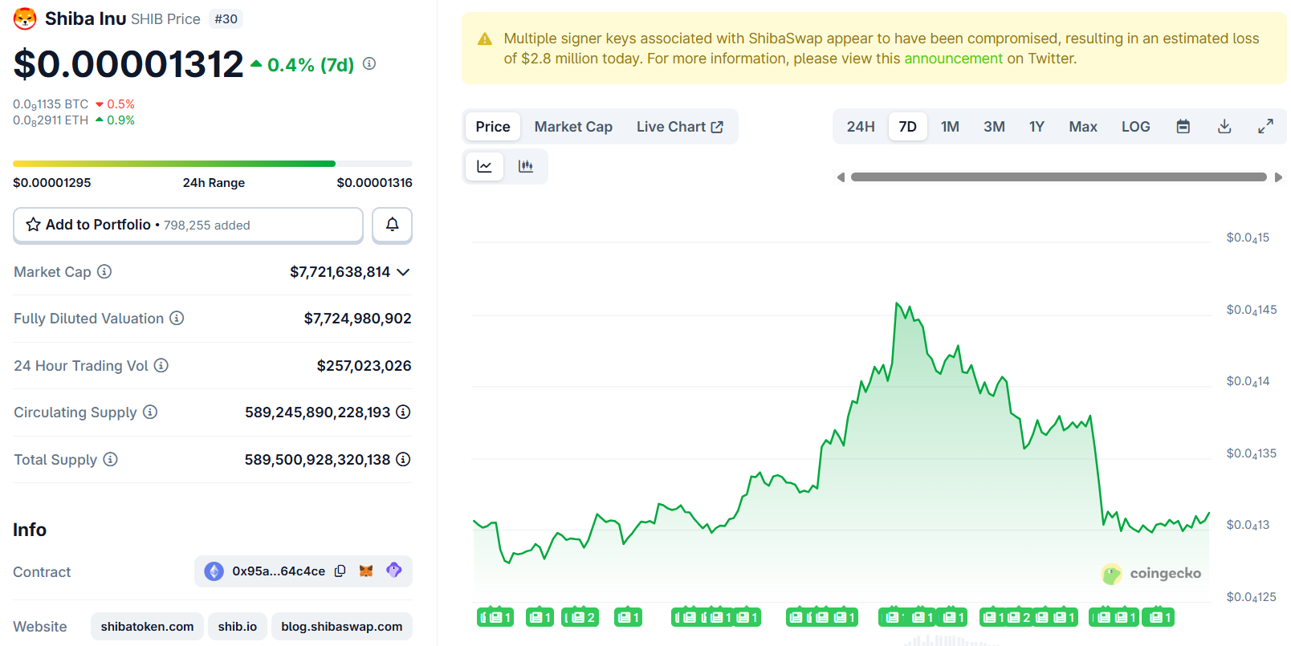This screenshot has height=646, width=1291.
Task: Click the last news marker on chart timeline
Action: pyautogui.click(x=1159, y=617)
